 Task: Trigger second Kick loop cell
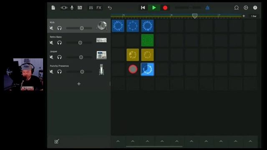click(133, 26)
